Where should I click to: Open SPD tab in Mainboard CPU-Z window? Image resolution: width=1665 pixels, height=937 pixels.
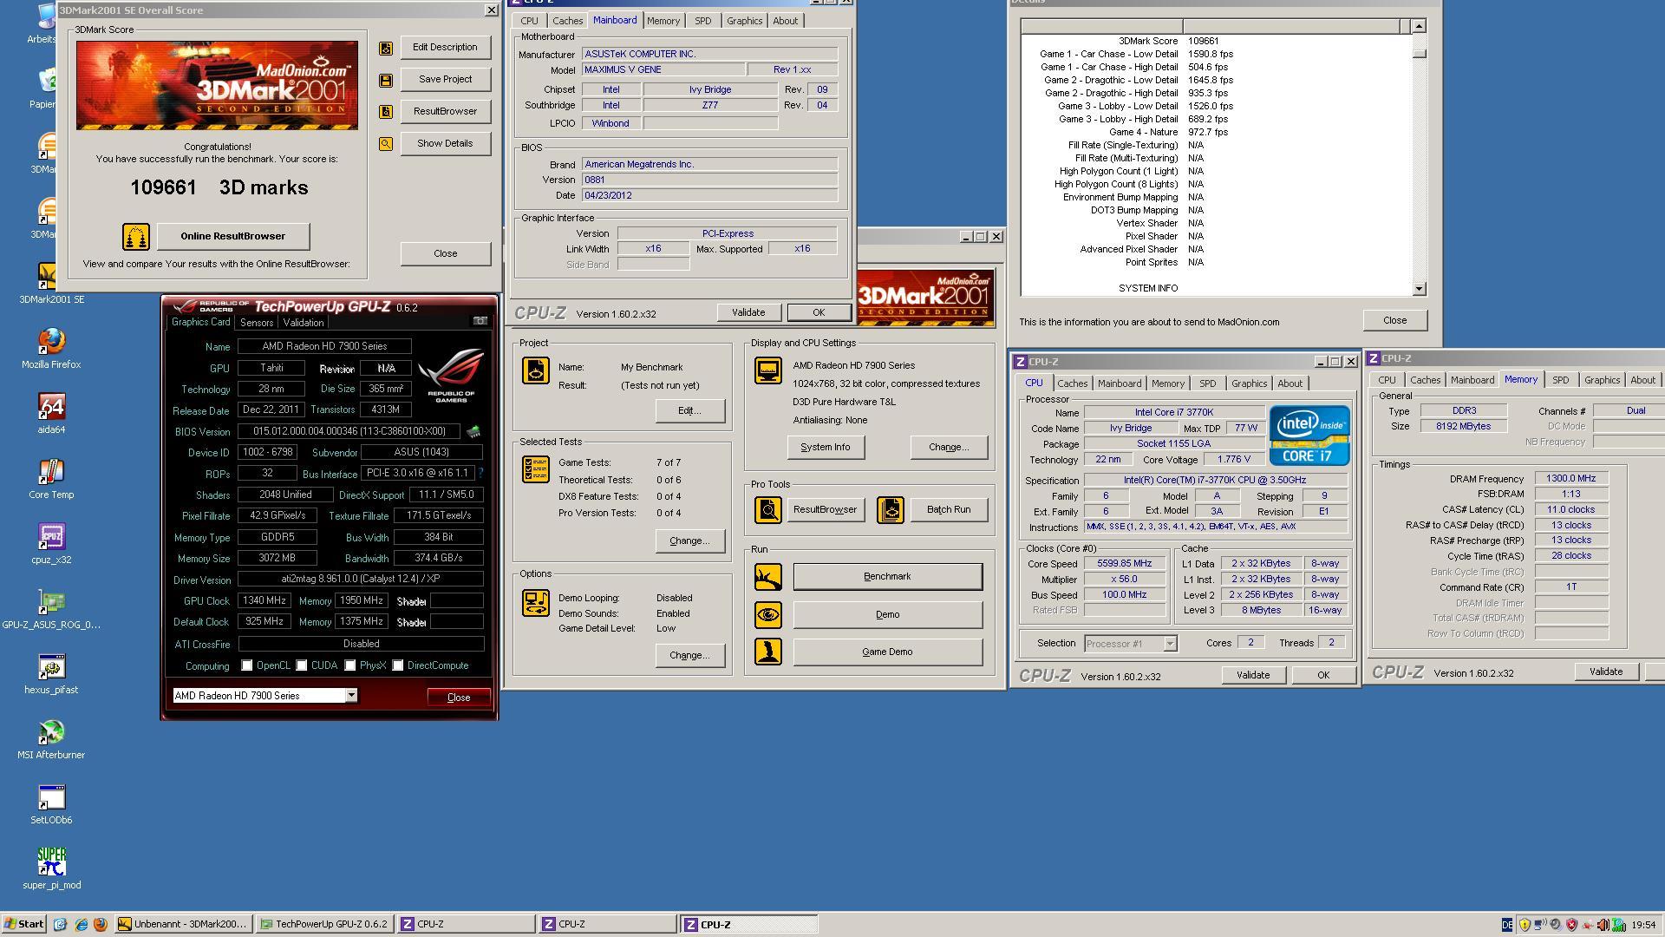coord(702,20)
